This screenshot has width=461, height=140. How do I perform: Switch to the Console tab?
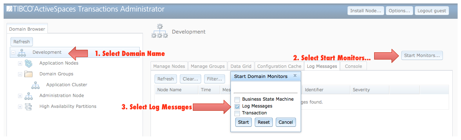(354, 66)
